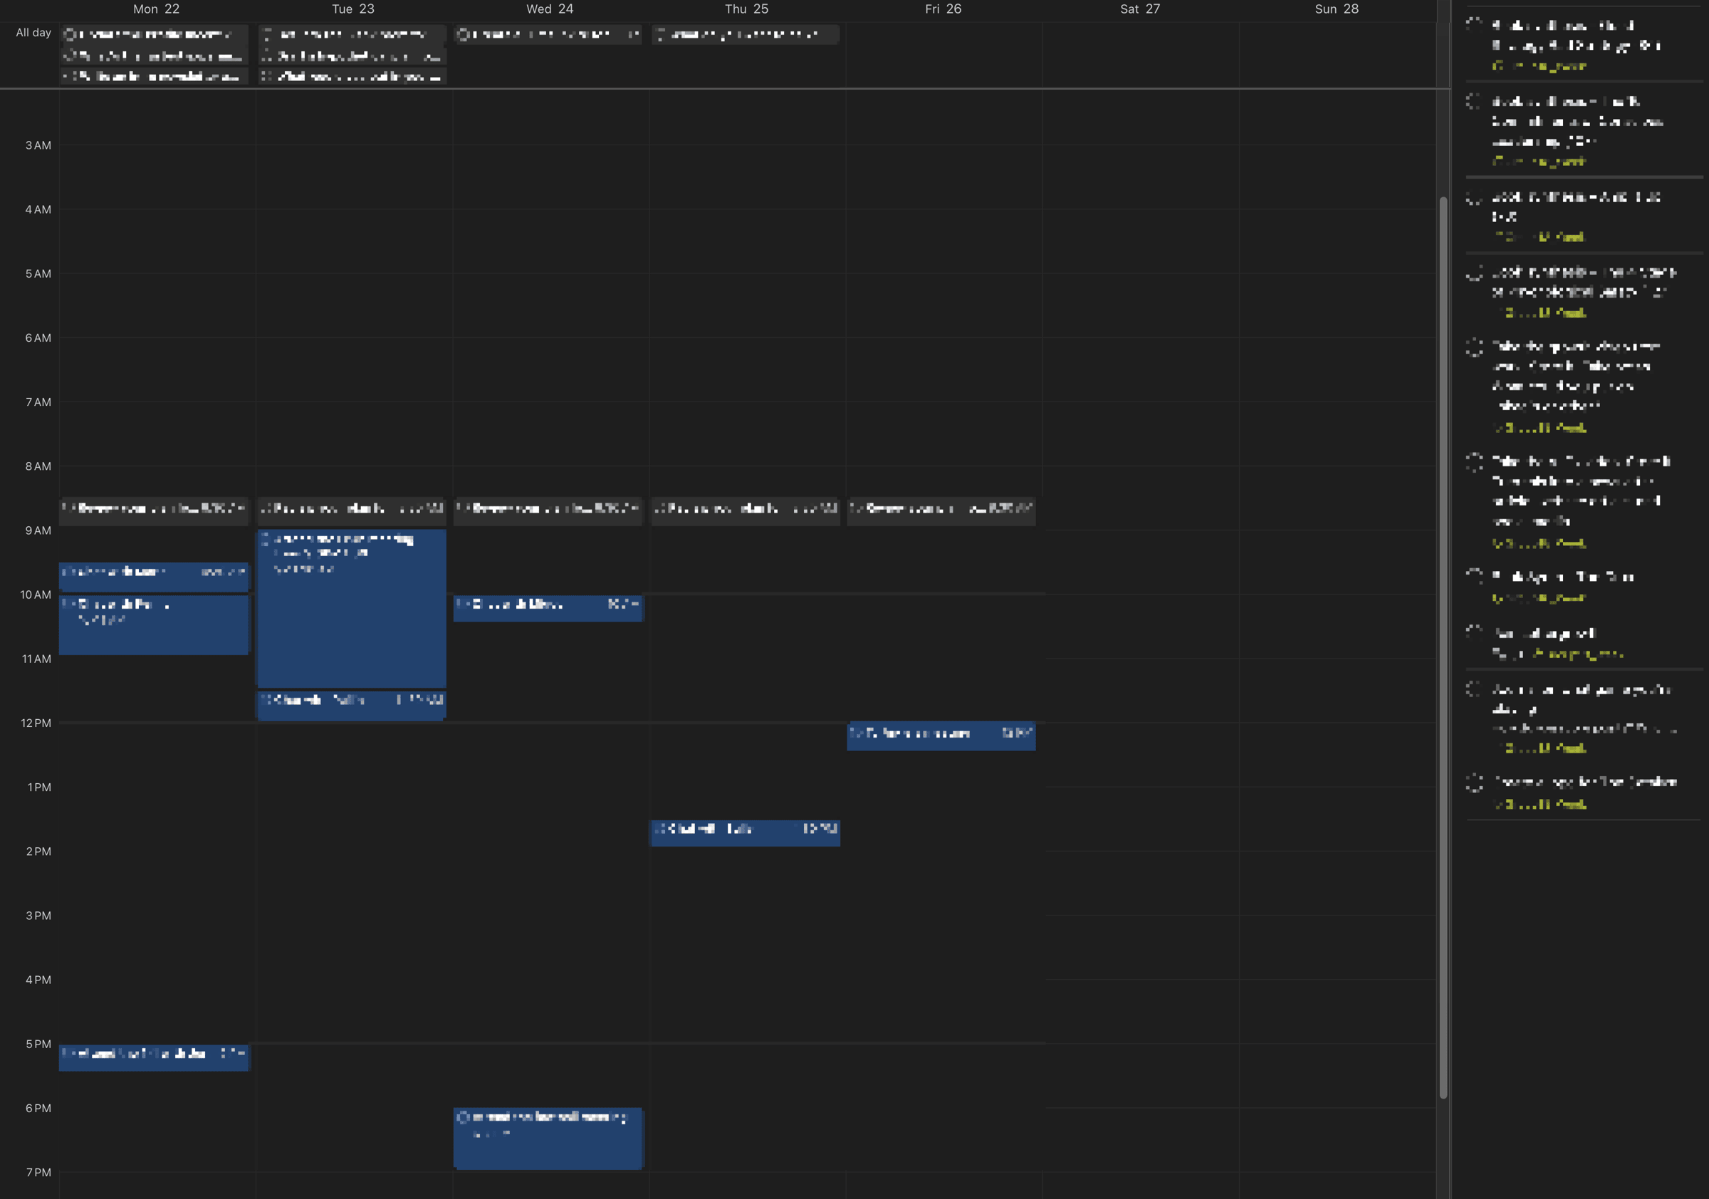This screenshot has width=1709, height=1199.
Task: Click icon on Mon 22 5 PM event
Action: click(x=67, y=1054)
